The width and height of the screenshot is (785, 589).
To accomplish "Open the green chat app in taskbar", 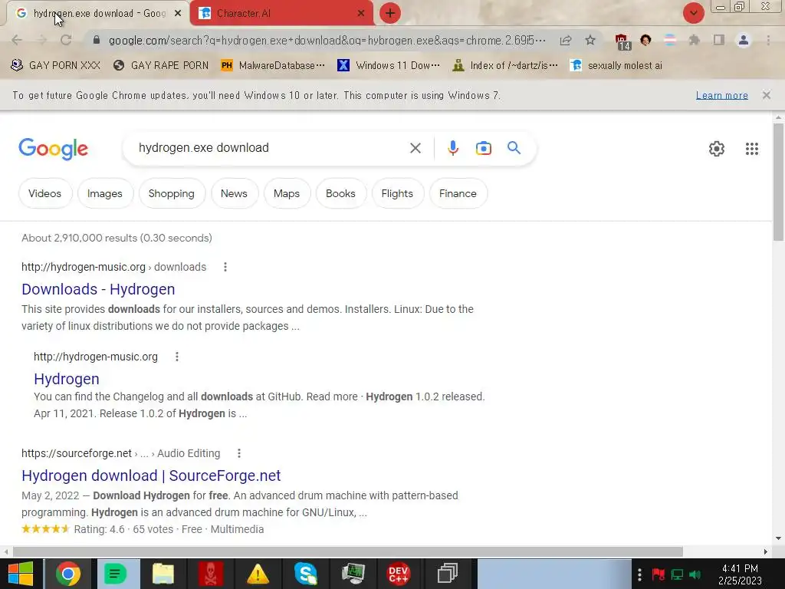I will tap(117, 574).
